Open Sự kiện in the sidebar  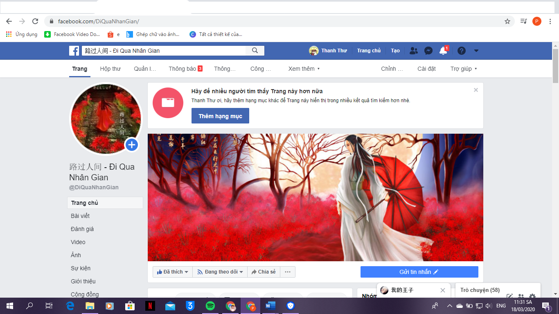(x=81, y=268)
